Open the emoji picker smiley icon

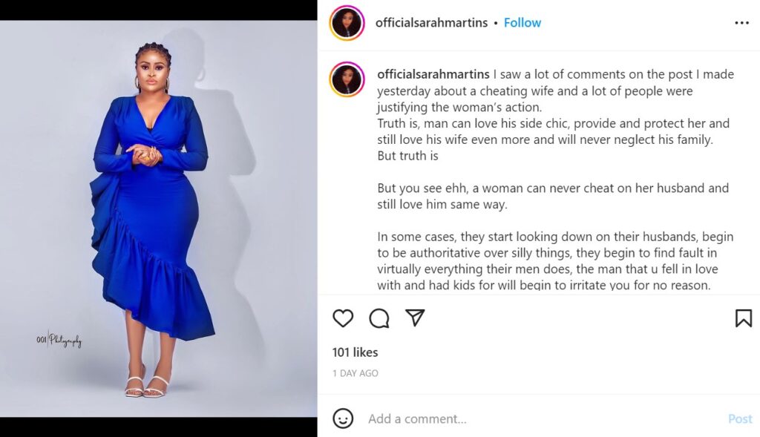[343, 418]
